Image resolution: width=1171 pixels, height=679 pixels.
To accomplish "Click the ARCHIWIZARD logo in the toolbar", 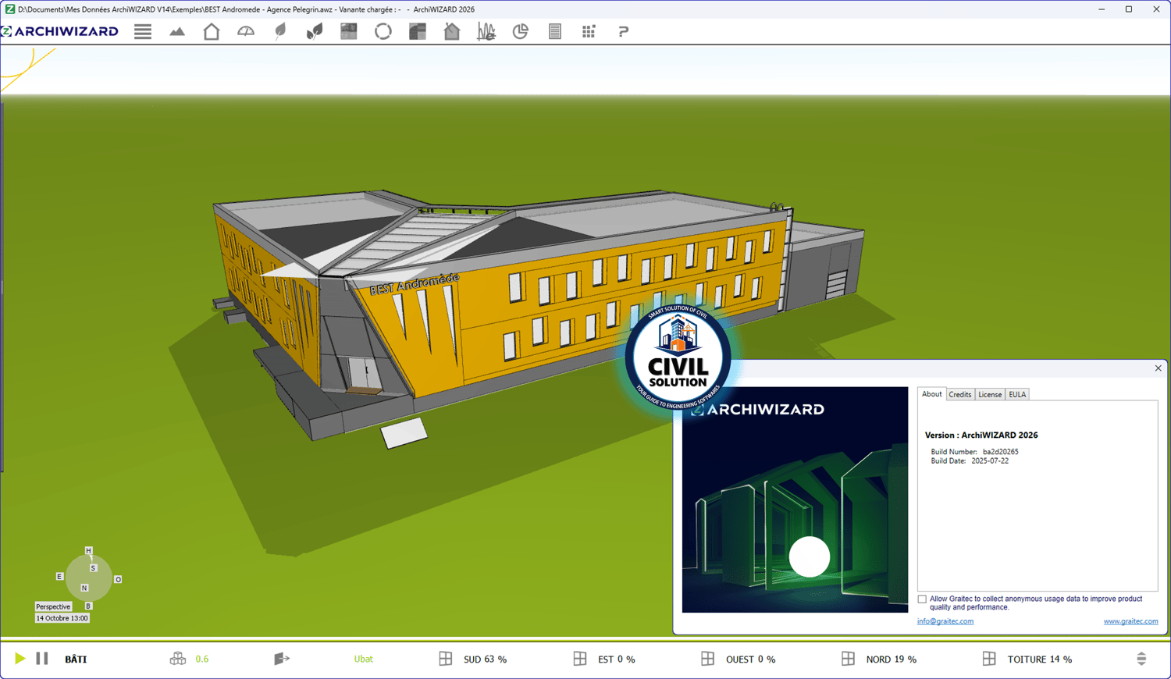I will tap(60, 31).
